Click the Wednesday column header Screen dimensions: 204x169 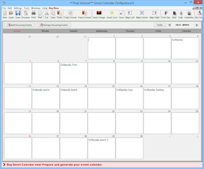click(x=102, y=31)
